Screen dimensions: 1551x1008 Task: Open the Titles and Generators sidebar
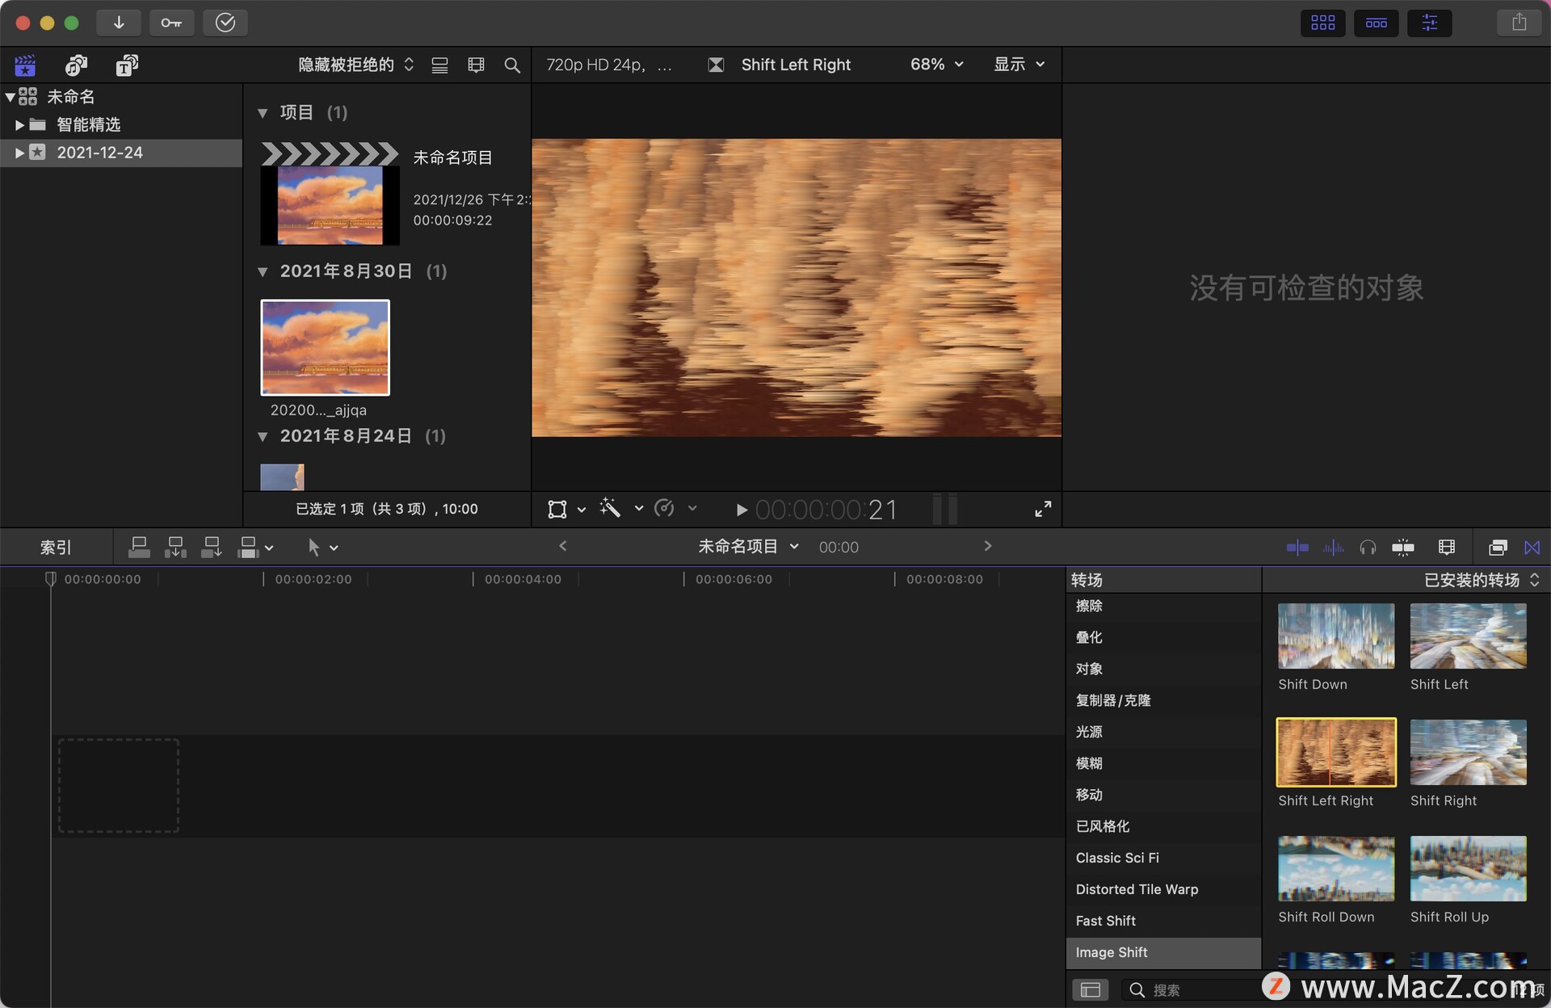127,65
